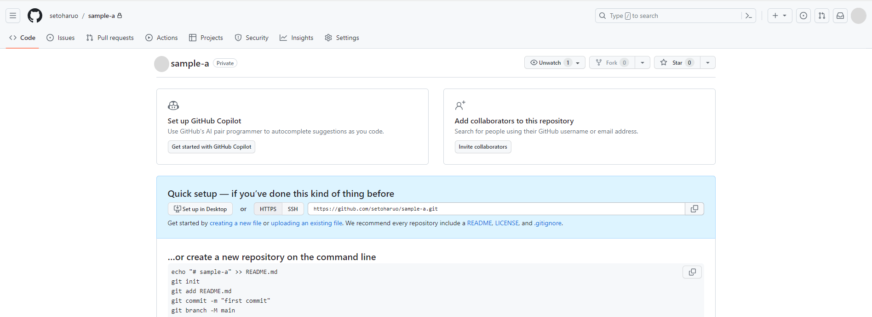Screen dimensions: 872x317
Task: Expand the Fork options dropdown arrow
Action: pyautogui.click(x=643, y=62)
